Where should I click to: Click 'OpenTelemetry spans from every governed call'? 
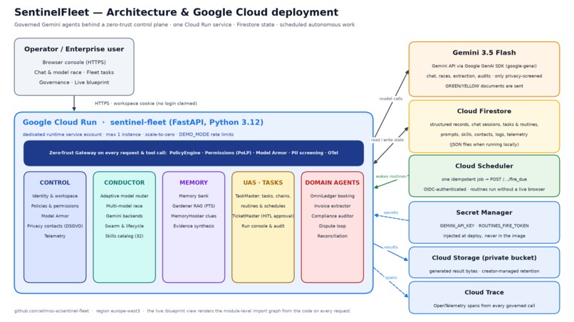click(484, 306)
